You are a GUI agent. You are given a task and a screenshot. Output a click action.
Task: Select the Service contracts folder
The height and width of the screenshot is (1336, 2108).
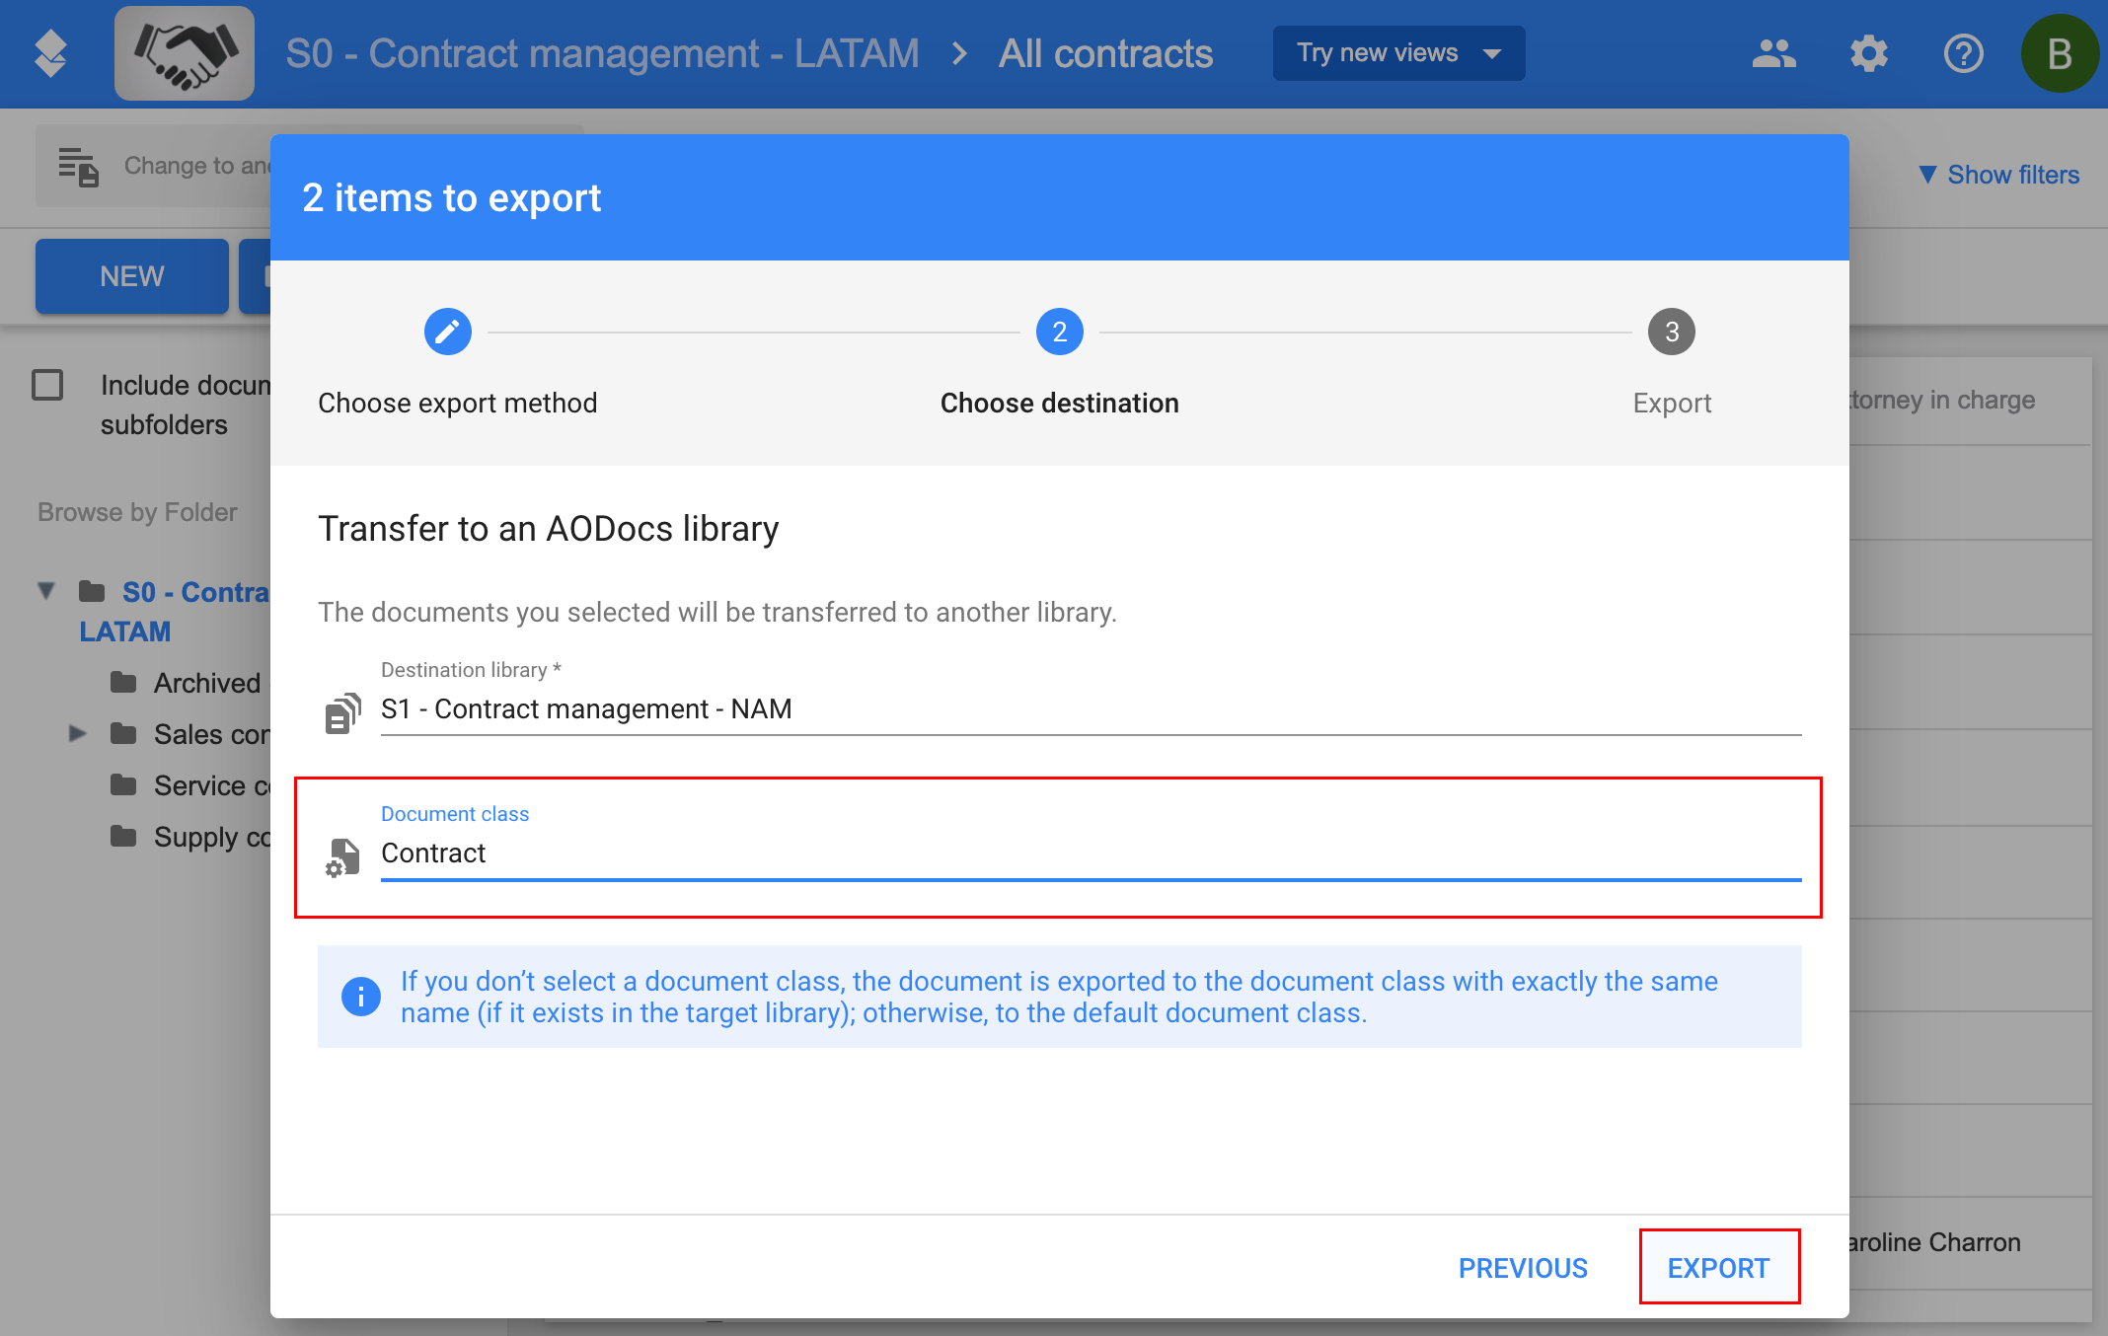pos(211,785)
